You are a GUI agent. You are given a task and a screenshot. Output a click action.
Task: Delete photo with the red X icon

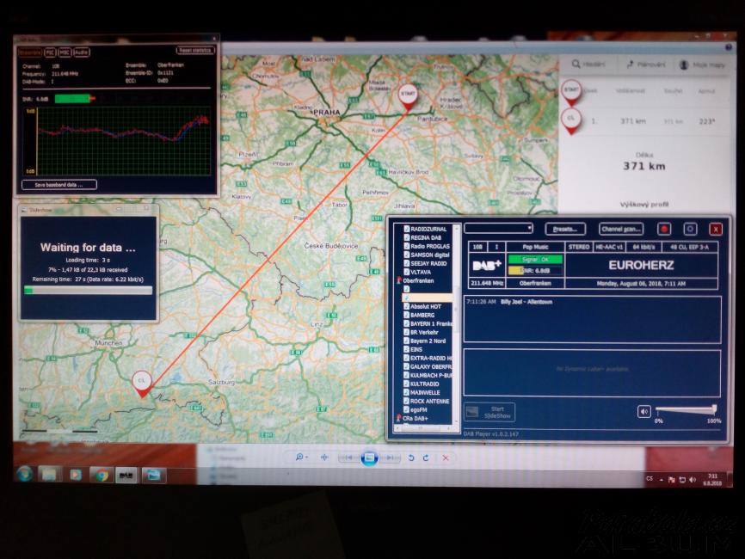[446, 458]
